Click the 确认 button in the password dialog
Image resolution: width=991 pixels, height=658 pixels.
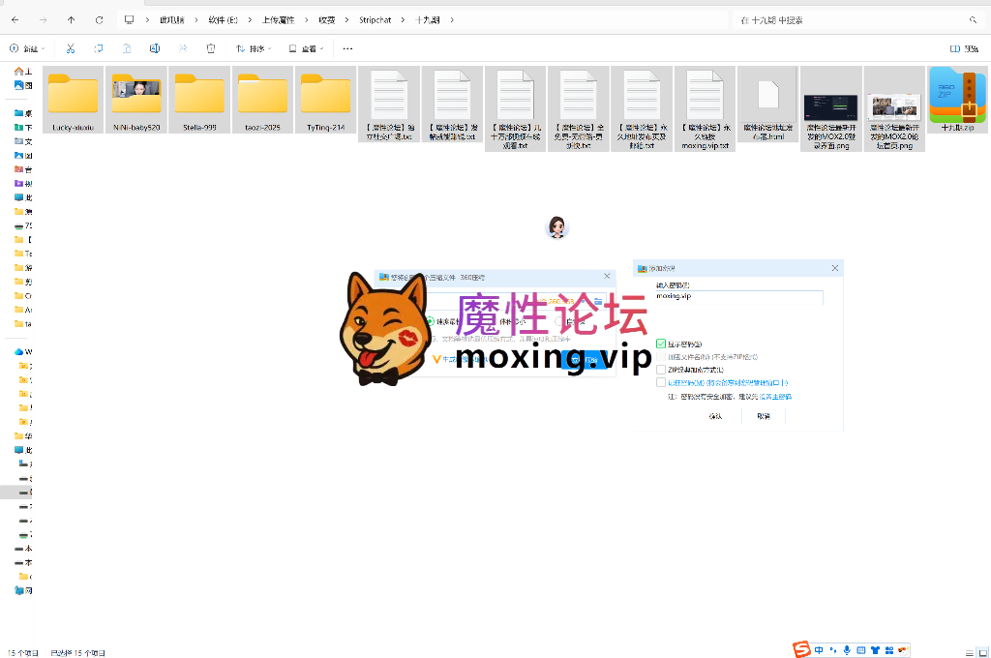(x=715, y=415)
